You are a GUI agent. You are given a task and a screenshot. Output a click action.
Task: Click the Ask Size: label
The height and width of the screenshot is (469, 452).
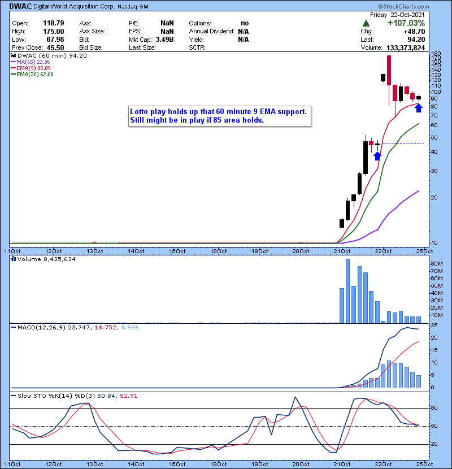[x=92, y=32]
